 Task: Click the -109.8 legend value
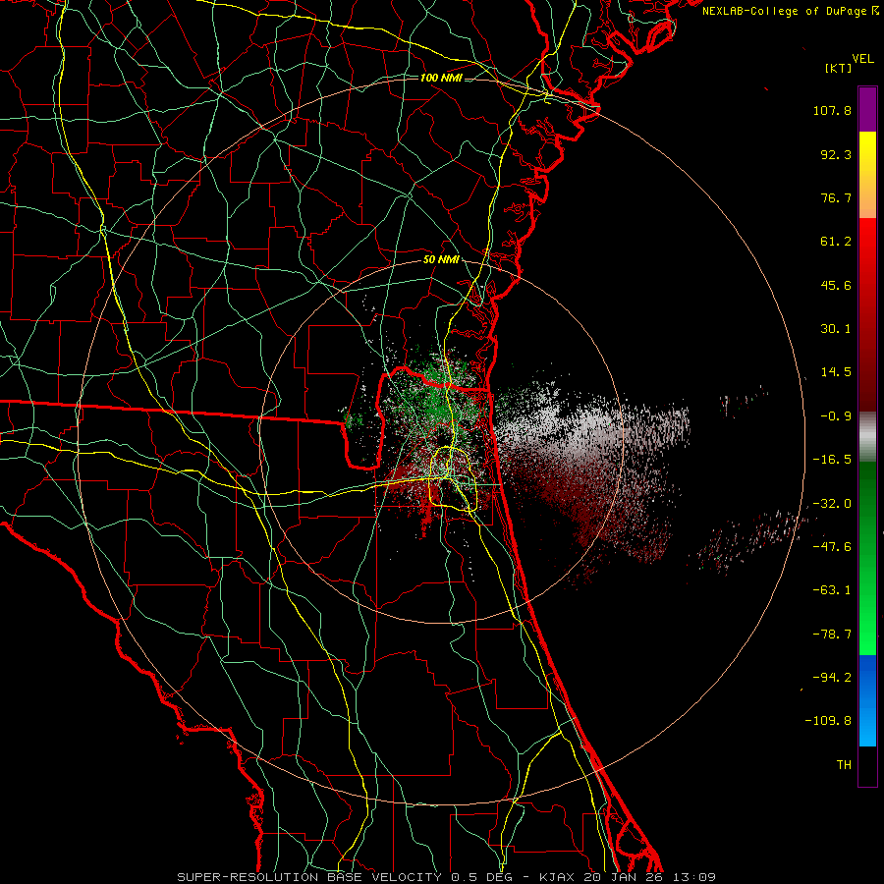tap(828, 721)
